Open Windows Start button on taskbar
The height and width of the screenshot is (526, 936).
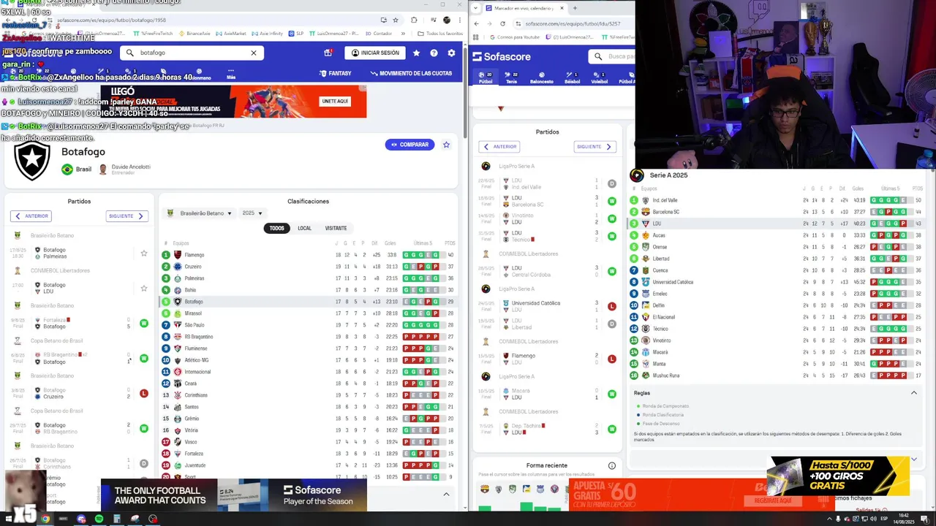tap(9, 519)
